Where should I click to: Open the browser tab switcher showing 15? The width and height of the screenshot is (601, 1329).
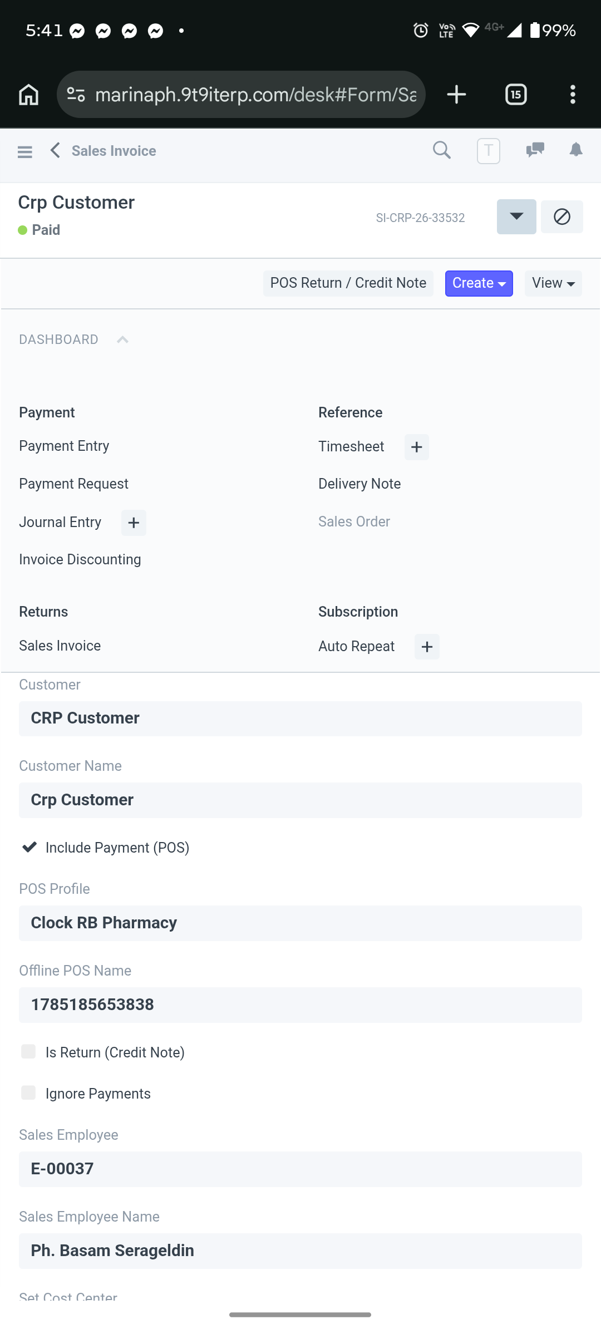(516, 95)
